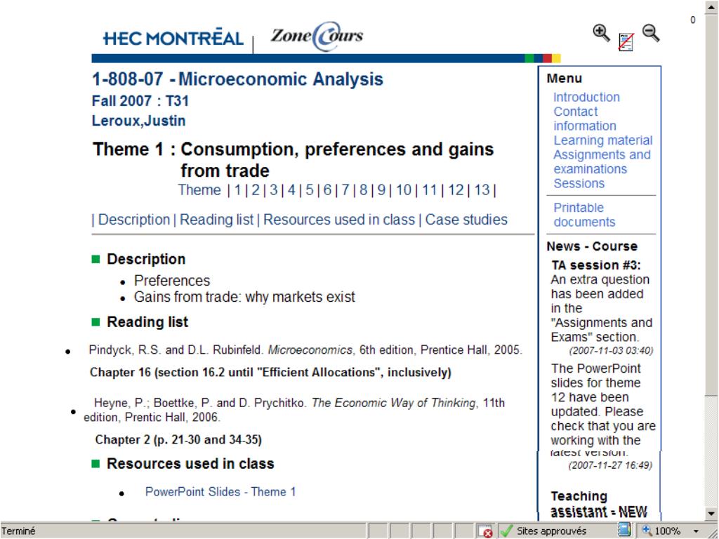The image size is (719, 539).
Task: Click the Menu heading in sidebar
Action: (x=565, y=79)
